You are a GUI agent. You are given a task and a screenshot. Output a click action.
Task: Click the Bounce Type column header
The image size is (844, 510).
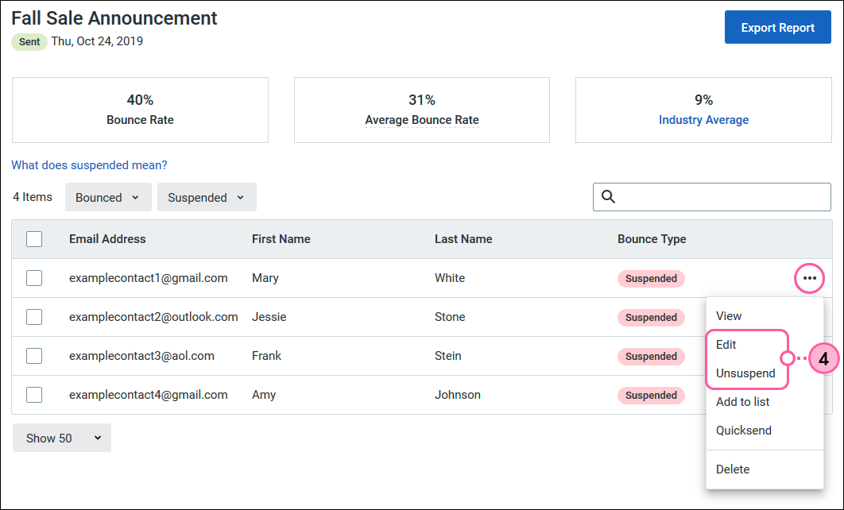[652, 239]
